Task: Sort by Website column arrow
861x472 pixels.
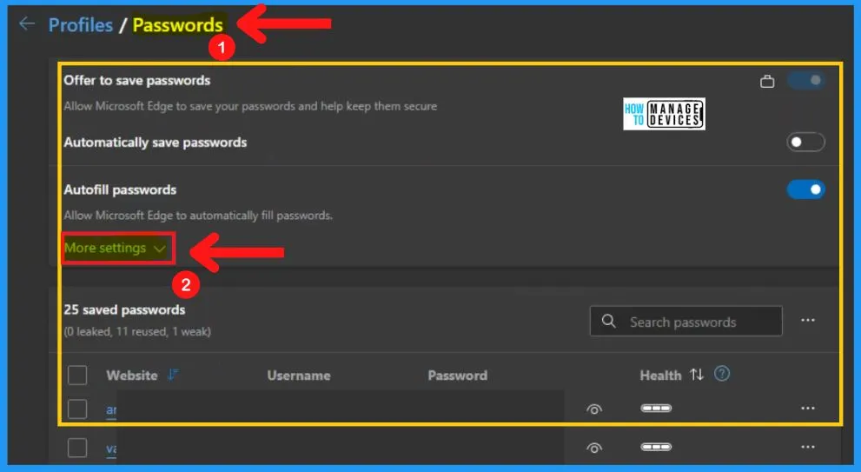Action: [x=173, y=375]
